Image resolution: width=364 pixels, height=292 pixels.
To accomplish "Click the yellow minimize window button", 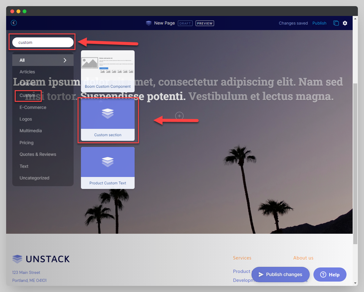I will pos(18,11).
